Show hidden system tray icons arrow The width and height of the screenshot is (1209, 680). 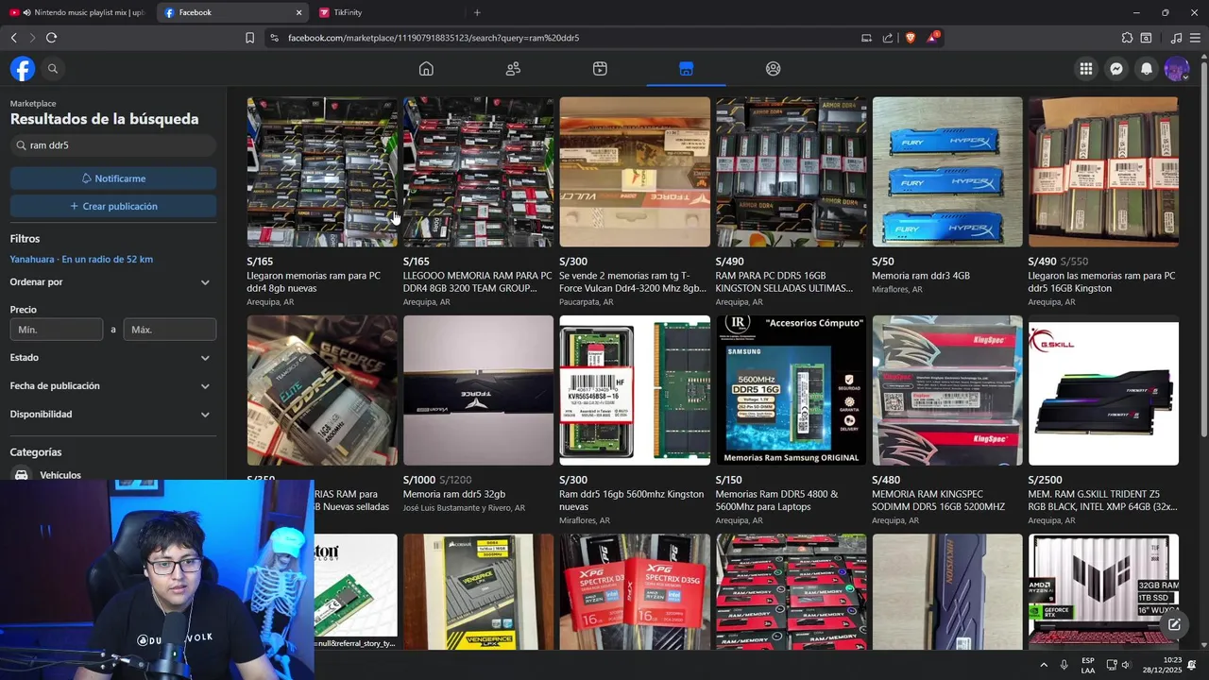1044,665
